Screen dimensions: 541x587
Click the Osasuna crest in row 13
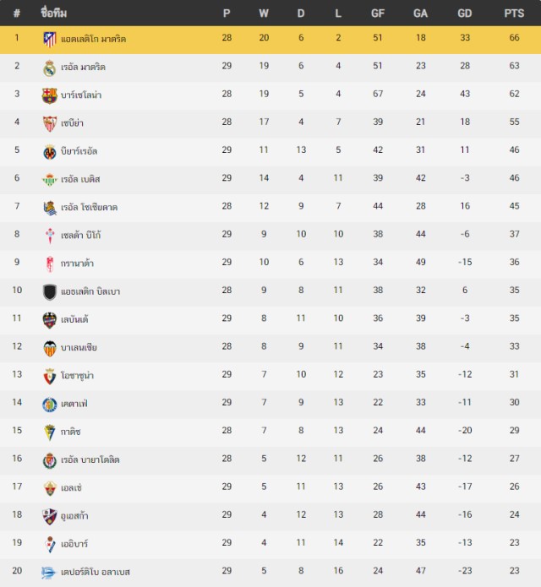(50, 376)
